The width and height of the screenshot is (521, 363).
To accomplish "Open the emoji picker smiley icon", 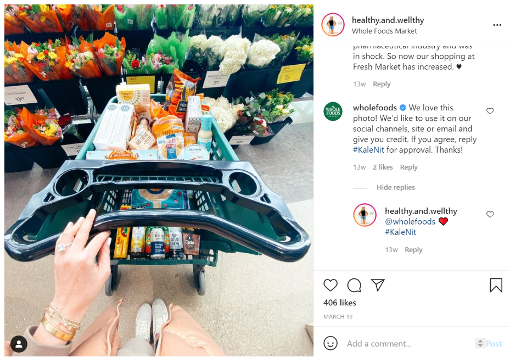I will tap(330, 343).
